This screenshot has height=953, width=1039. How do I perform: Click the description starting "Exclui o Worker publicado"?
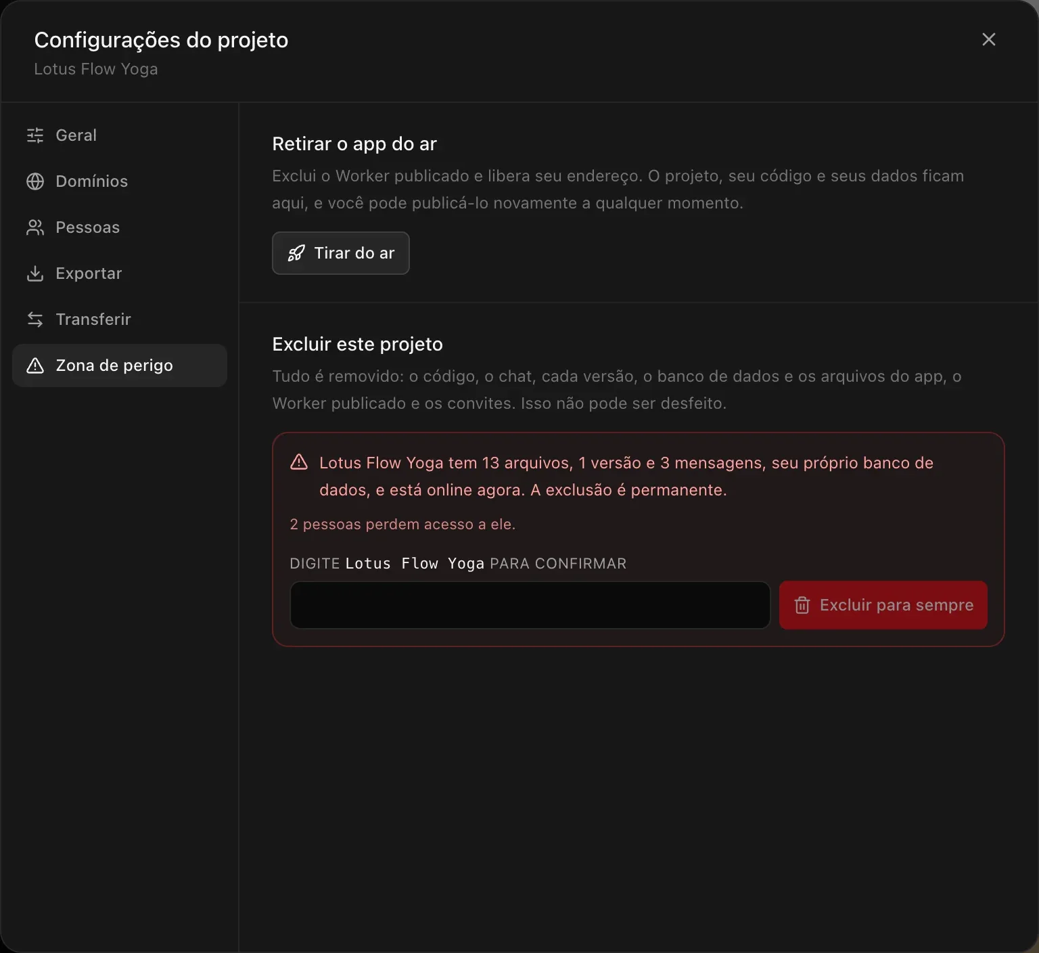point(618,190)
